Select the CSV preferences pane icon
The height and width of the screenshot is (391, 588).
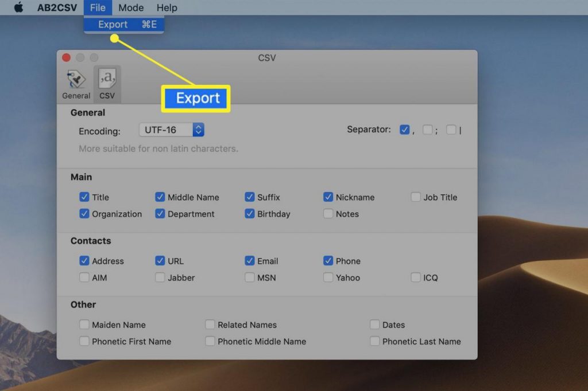(107, 84)
